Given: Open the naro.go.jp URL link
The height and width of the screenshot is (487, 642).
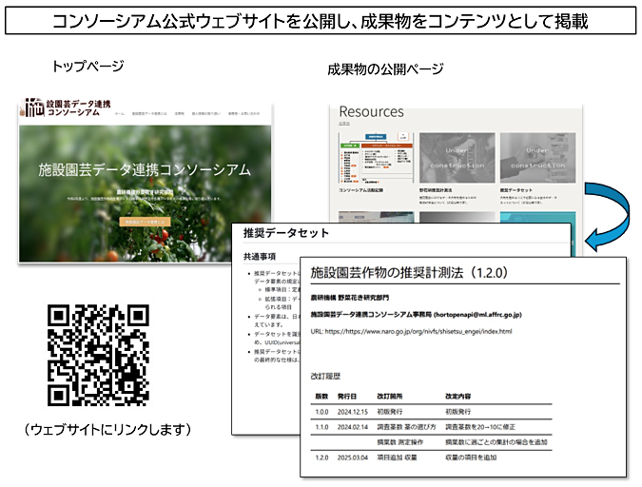Looking at the screenshot, I should click(x=418, y=332).
